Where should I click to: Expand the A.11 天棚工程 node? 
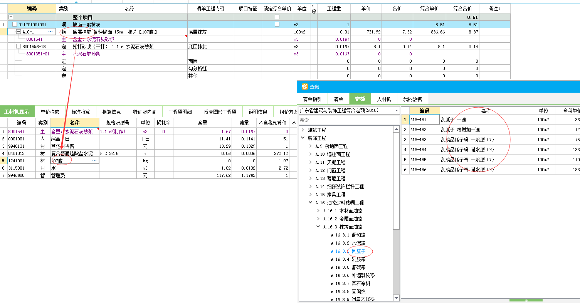(311, 162)
